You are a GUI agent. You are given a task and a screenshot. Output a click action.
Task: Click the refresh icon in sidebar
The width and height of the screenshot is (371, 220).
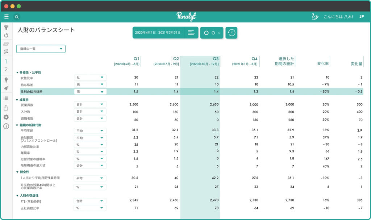[x=6, y=36]
